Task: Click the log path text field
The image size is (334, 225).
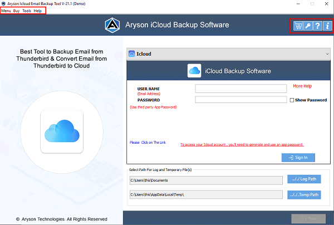Action: click(206, 180)
